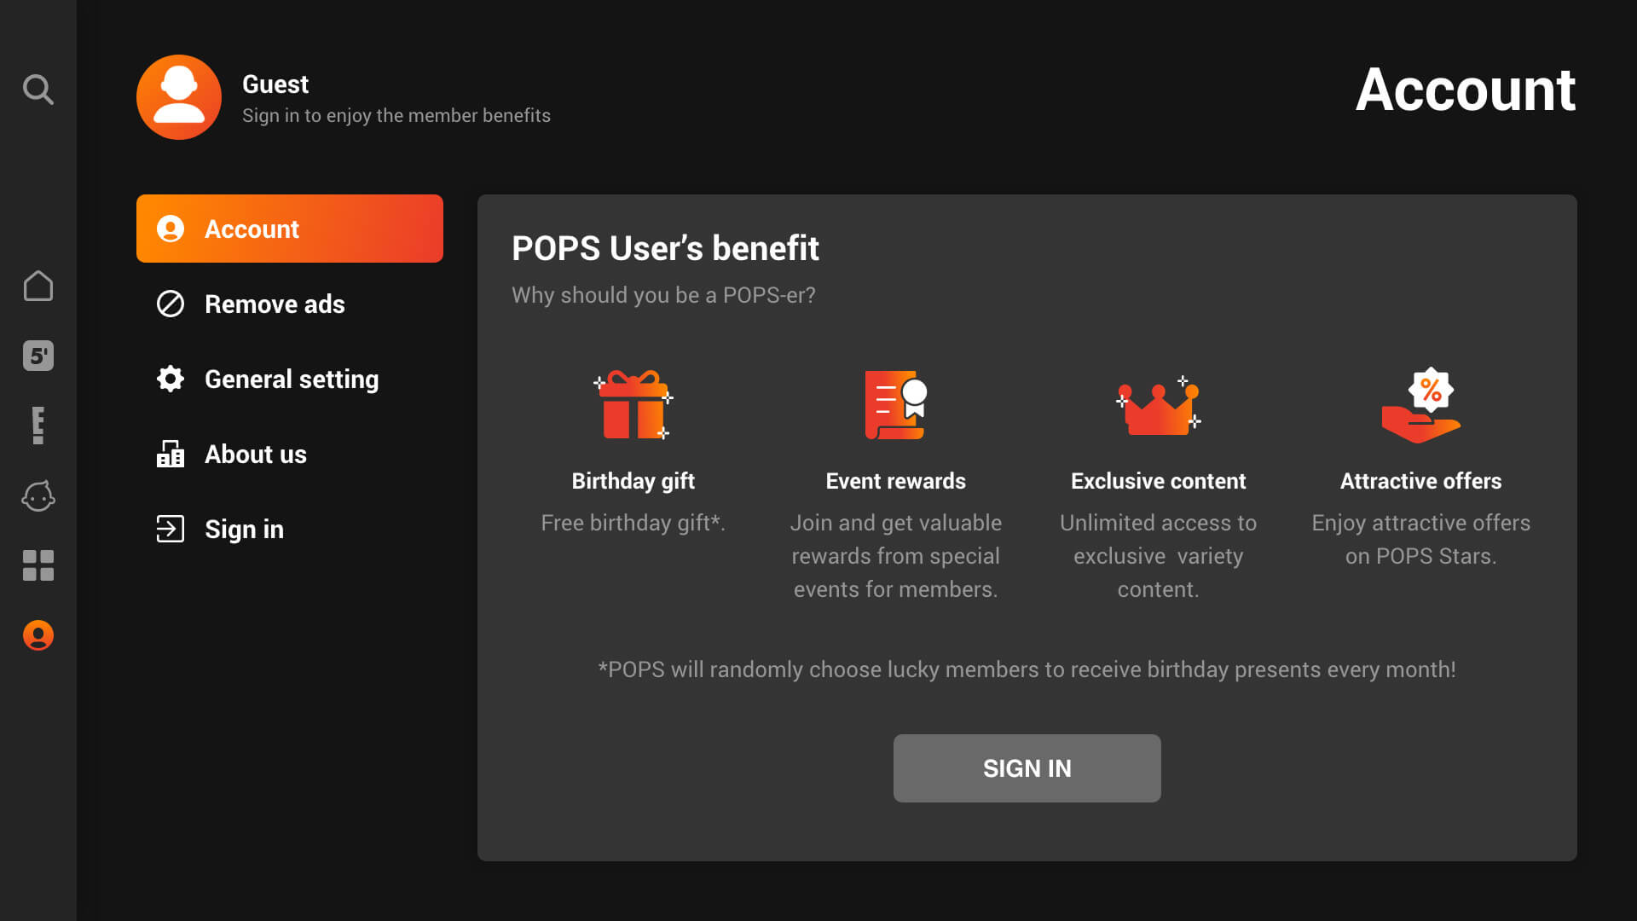Click the Attractive offers percent-hand icon
Viewport: 1637px width, 921px height.
[x=1421, y=405]
